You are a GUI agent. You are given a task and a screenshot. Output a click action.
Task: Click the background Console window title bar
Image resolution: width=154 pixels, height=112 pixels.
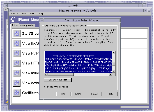[x=73, y=6]
